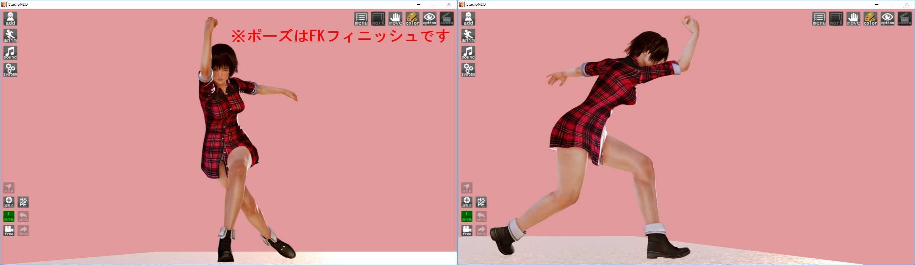Click the menu icon in left window

tap(361, 19)
